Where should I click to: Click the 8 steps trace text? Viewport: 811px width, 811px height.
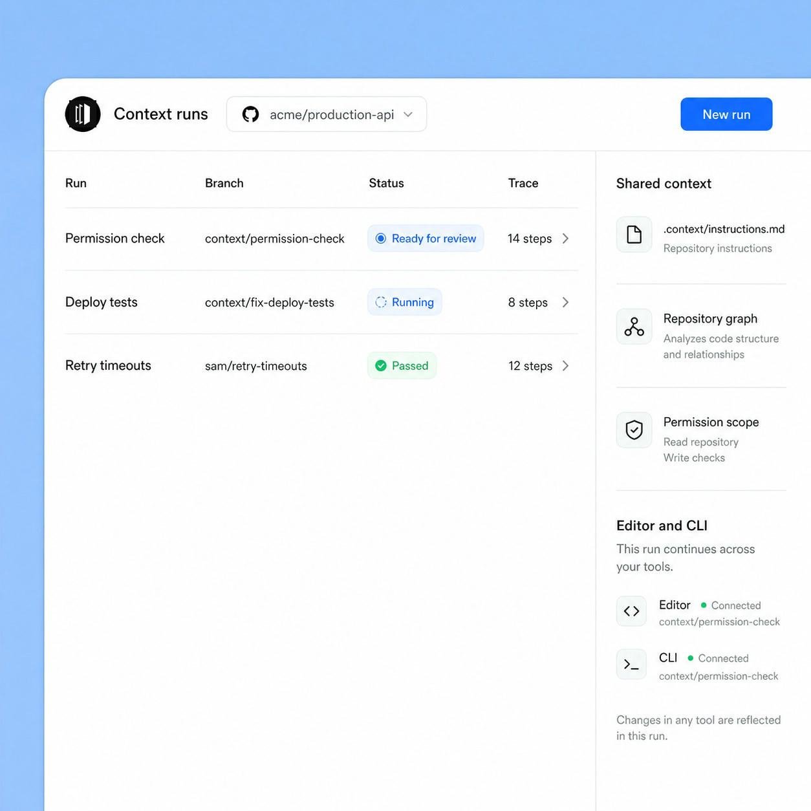tap(528, 303)
